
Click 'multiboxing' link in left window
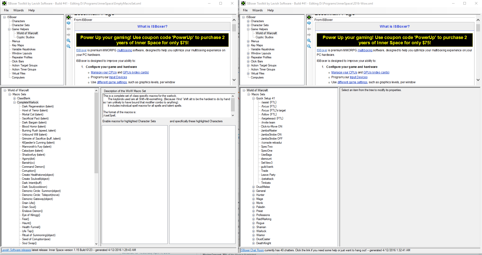click(124, 50)
